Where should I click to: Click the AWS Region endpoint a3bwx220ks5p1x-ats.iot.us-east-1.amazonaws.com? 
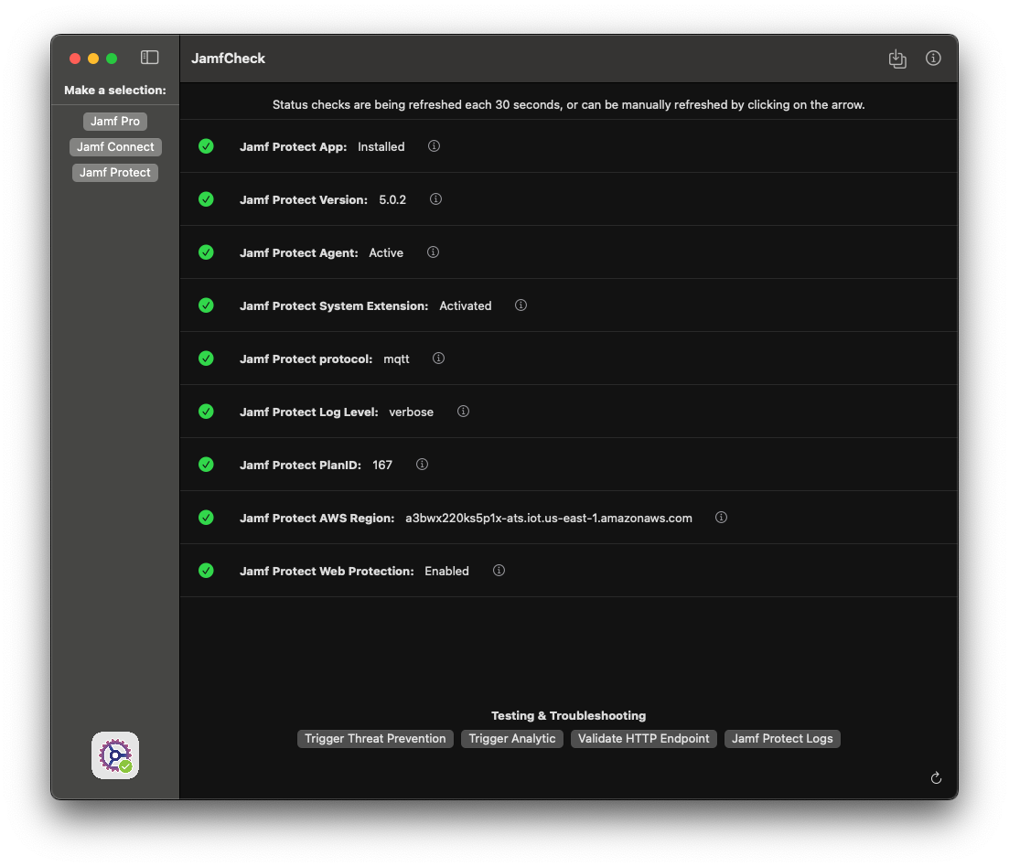[x=549, y=519]
